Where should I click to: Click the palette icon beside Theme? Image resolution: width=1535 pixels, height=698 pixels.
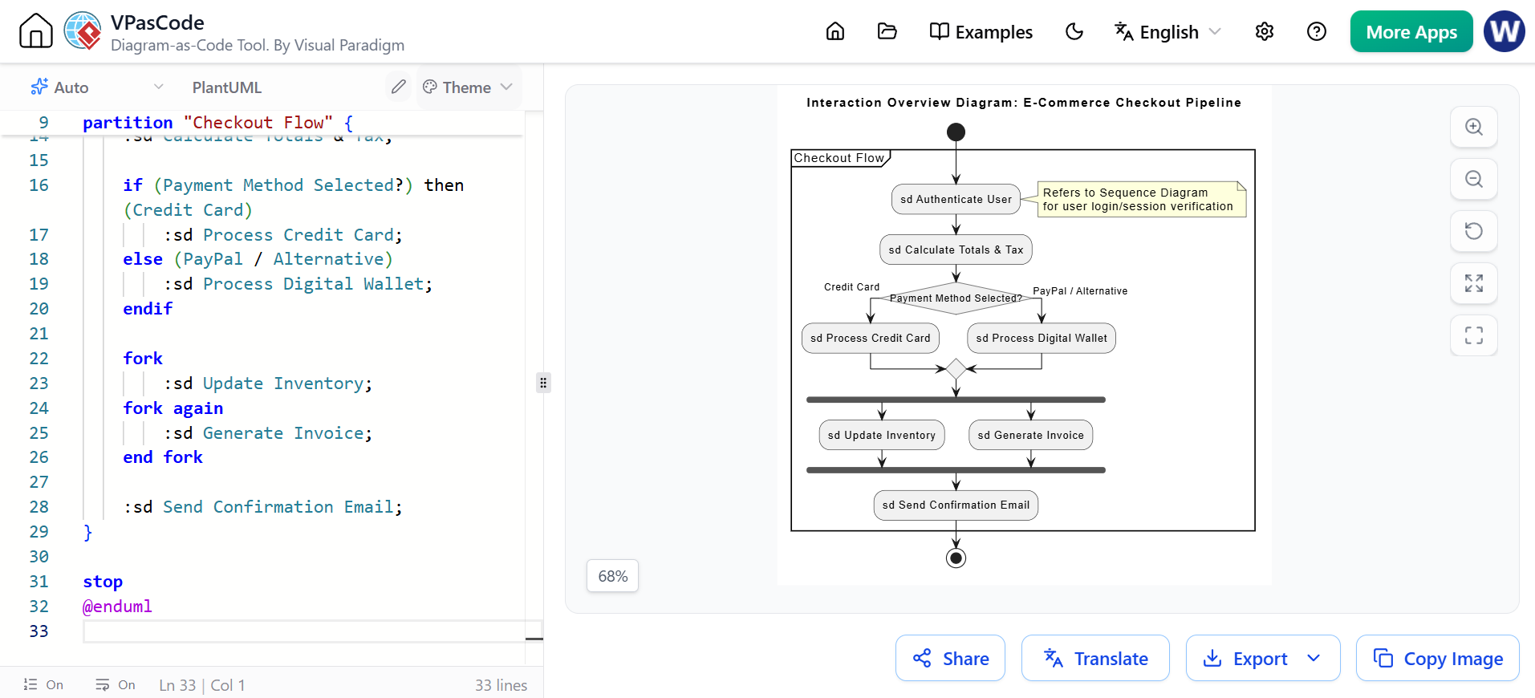pos(430,87)
